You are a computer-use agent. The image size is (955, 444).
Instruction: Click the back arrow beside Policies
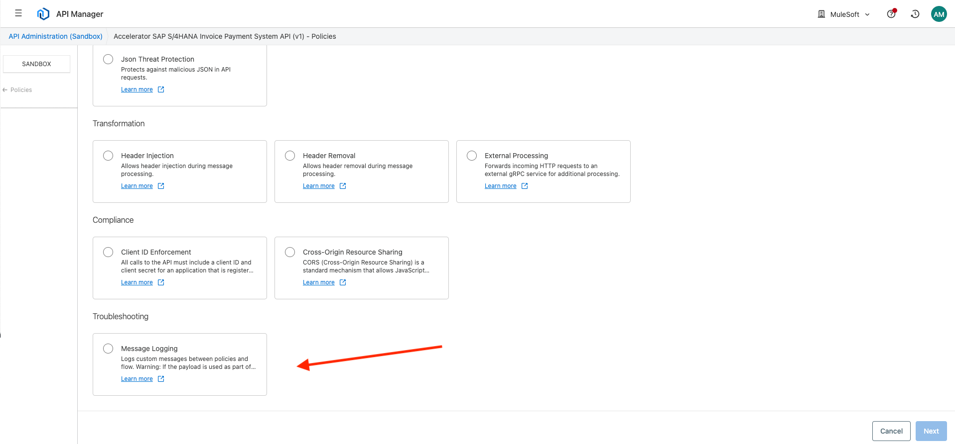5,90
